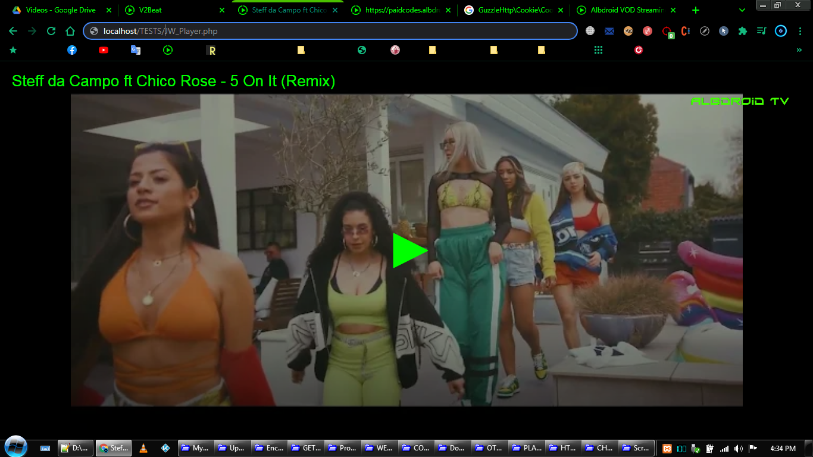Switch to Enc... folder window
This screenshot has width=813, height=457.
click(x=269, y=448)
